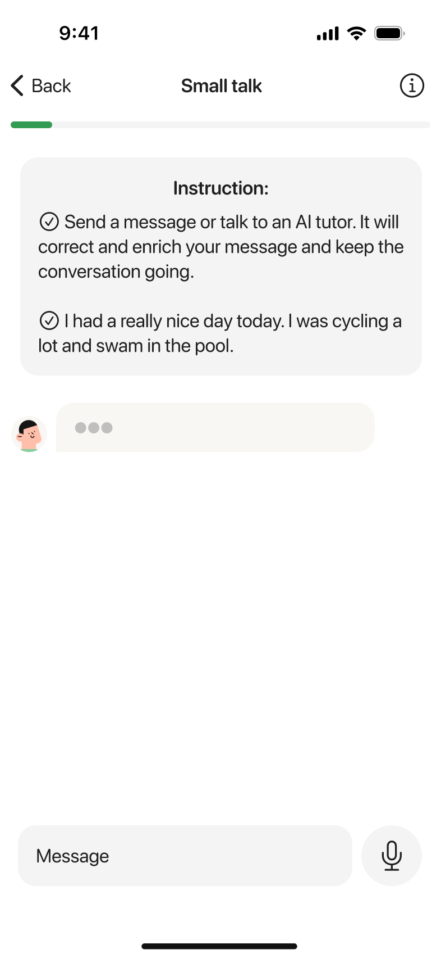Tick the checkmark beside "Send a message"

pos(49,222)
